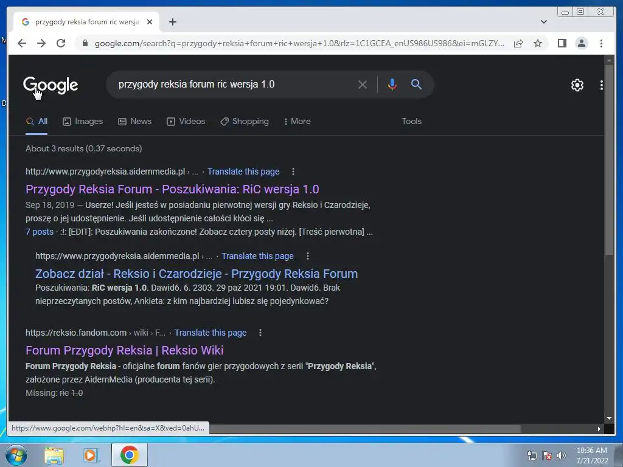Launch Windows Media Player from the taskbar

coord(91,455)
